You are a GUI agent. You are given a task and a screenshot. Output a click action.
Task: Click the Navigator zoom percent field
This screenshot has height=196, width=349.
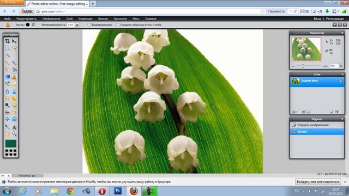click(334, 66)
